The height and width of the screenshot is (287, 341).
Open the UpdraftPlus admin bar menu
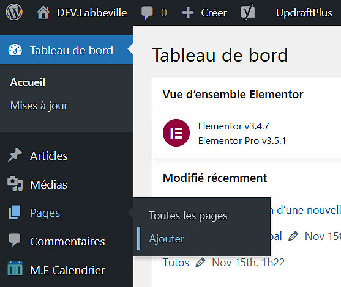[304, 13]
